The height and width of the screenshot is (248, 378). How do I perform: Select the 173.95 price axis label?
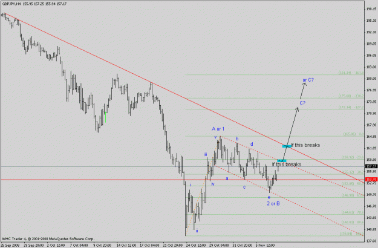(x=371, y=102)
